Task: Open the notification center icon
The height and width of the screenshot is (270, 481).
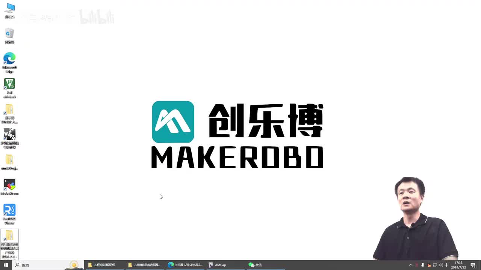Action: 473,265
